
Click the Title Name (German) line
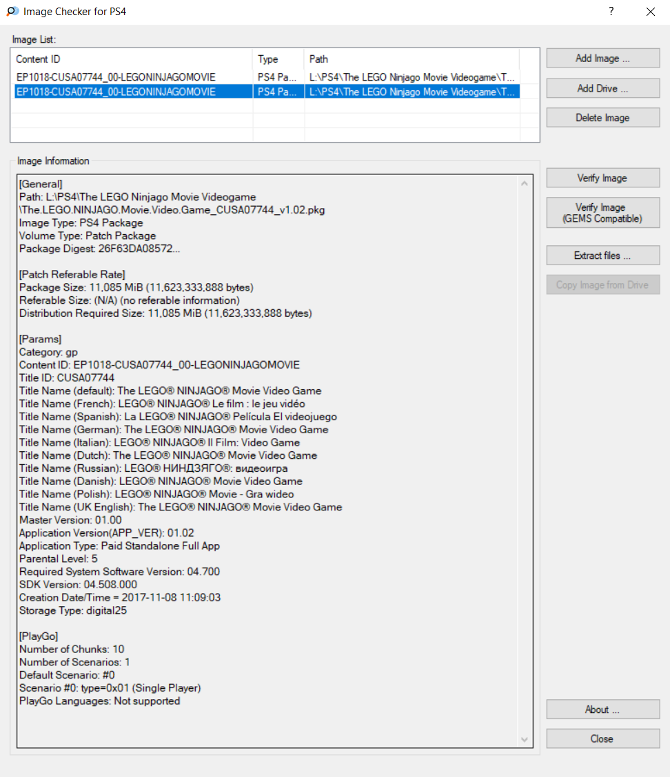coord(174,429)
